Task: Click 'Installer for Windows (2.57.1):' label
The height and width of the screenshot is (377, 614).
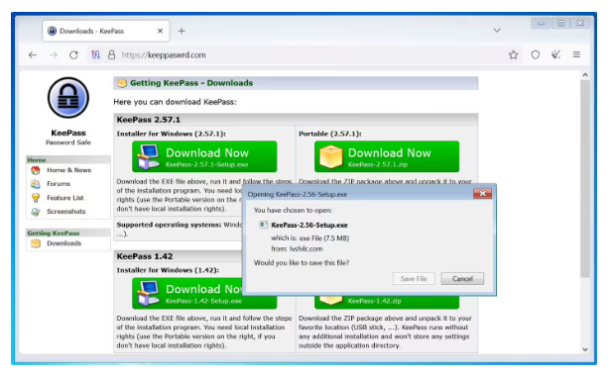Action: [172, 134]
